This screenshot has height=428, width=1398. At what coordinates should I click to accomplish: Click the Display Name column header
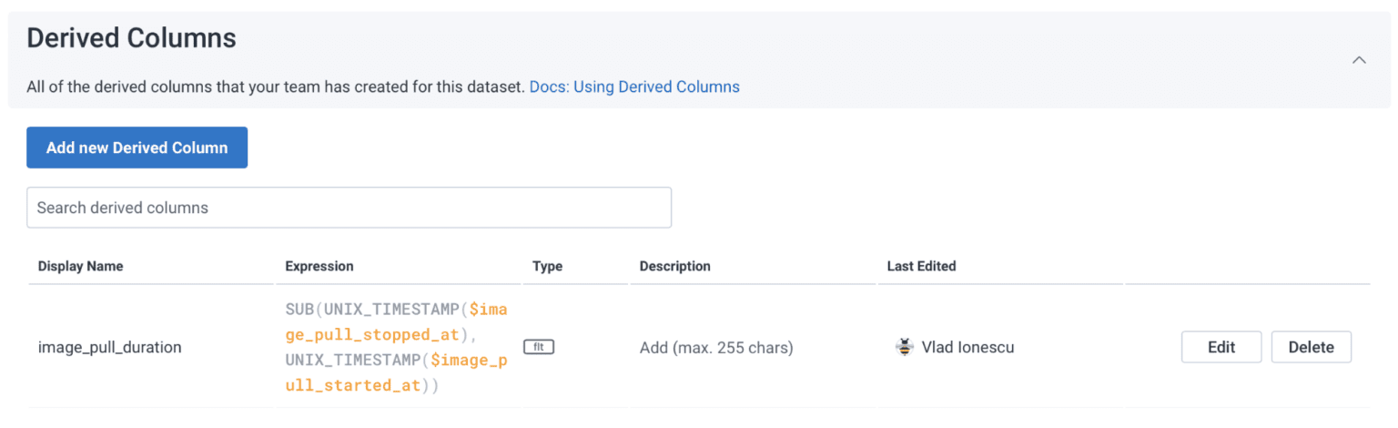80,267
